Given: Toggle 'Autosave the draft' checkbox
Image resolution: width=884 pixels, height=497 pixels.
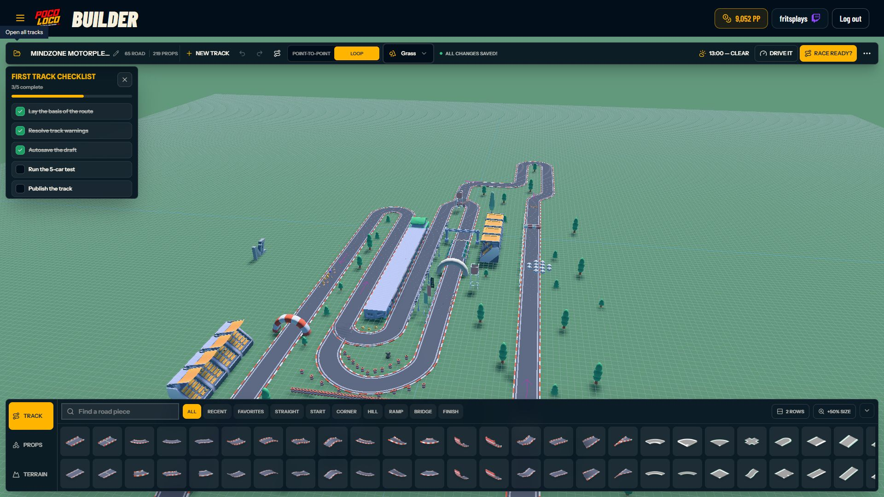Looking at the screenshot, I should [x=20, y=150].
